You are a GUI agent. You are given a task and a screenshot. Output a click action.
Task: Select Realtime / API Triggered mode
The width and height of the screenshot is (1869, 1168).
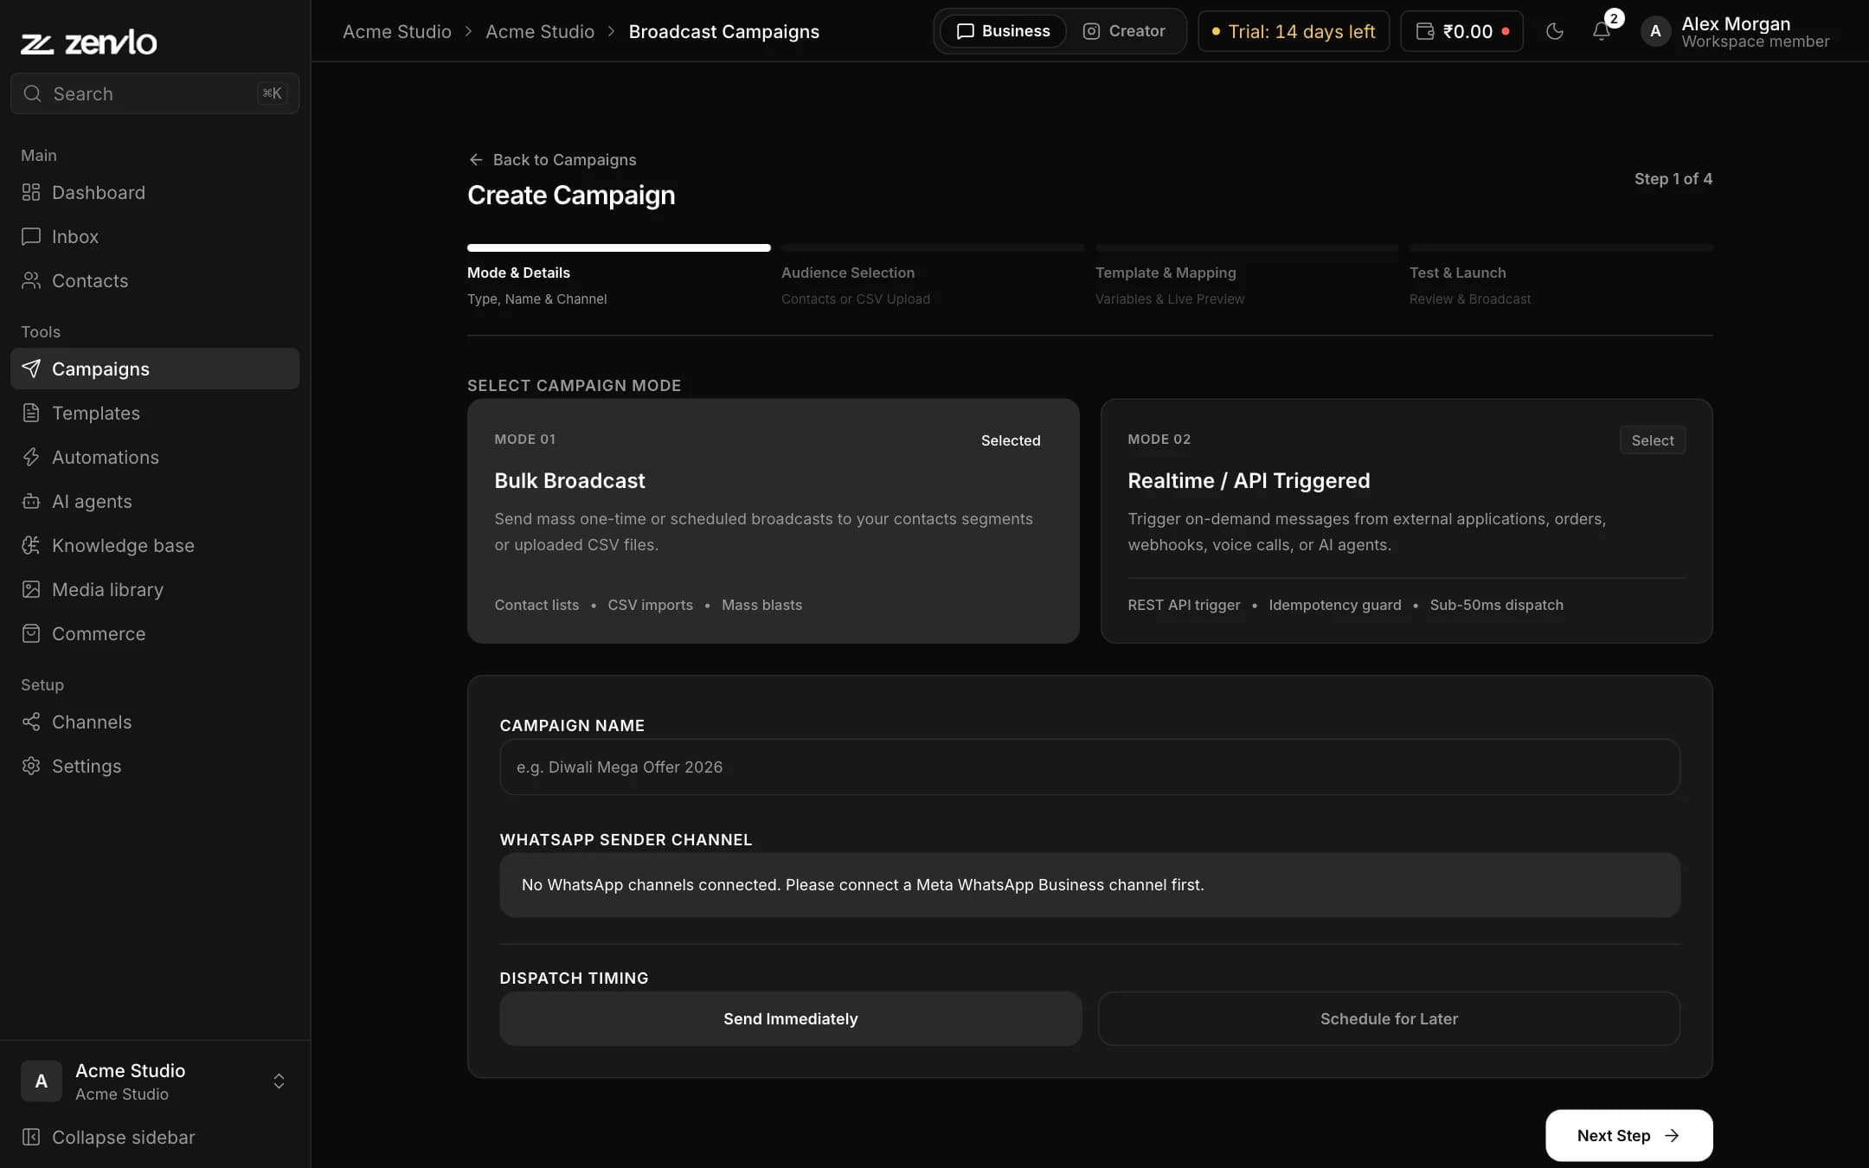1406,521
